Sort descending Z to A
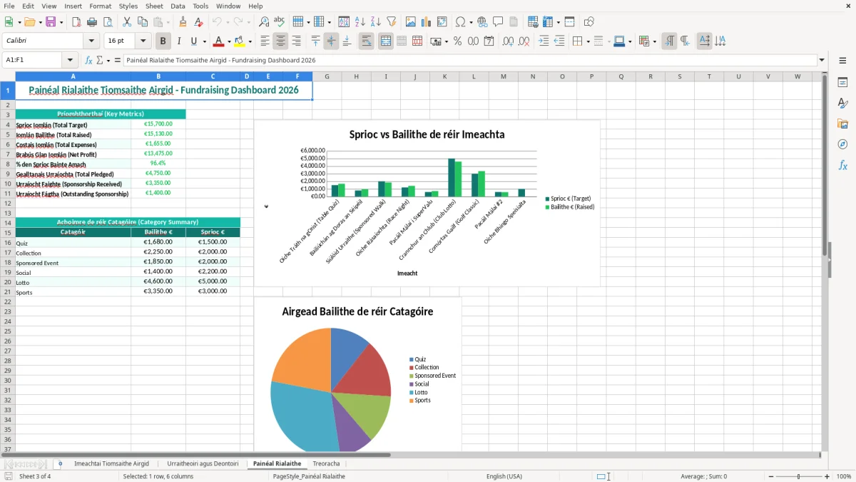 click(x=376, y=22)
